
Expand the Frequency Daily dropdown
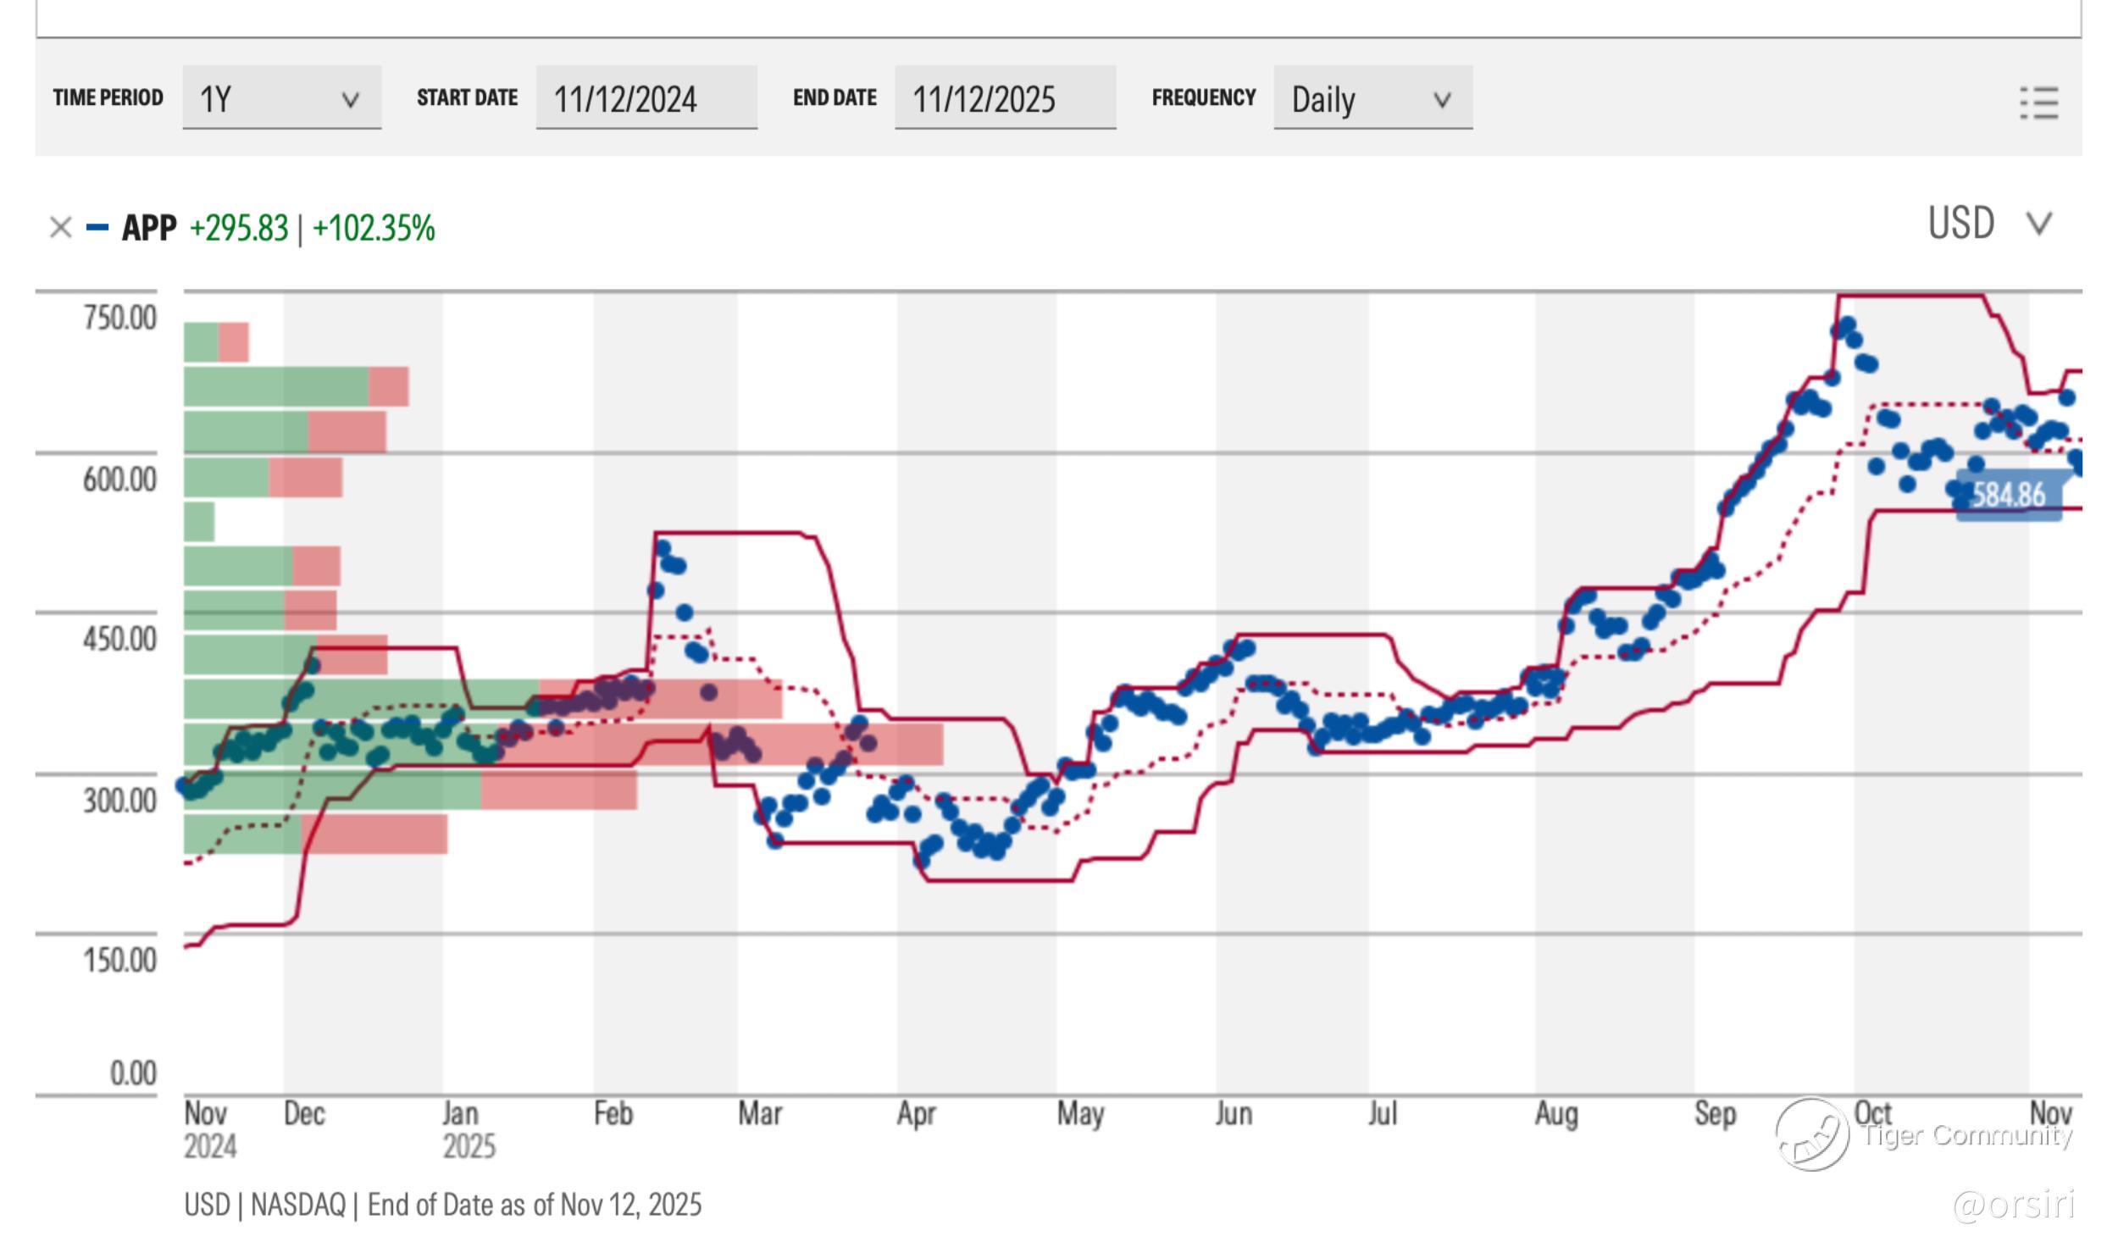1372,98
